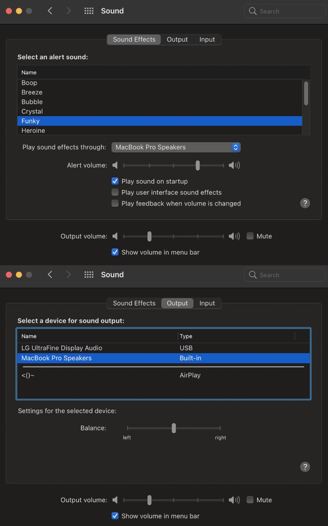Tick the Mute checkbox in the upper window
The image size is (328, 526).
click(x=250, y=236)
